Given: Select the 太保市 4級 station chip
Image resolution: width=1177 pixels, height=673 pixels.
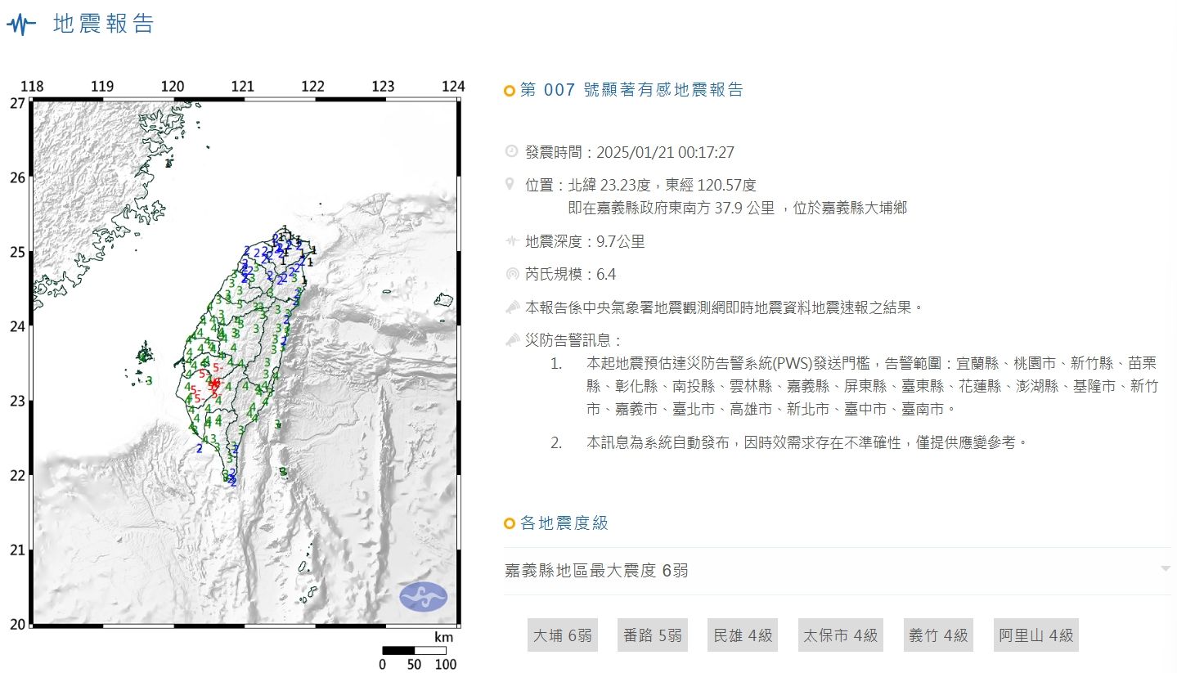Looking at the screenshot, I should pos(840,635).
